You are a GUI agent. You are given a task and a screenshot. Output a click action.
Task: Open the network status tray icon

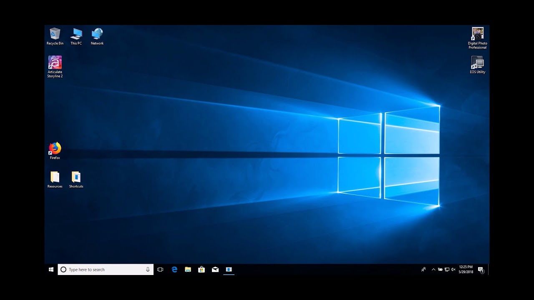point(447,270)
